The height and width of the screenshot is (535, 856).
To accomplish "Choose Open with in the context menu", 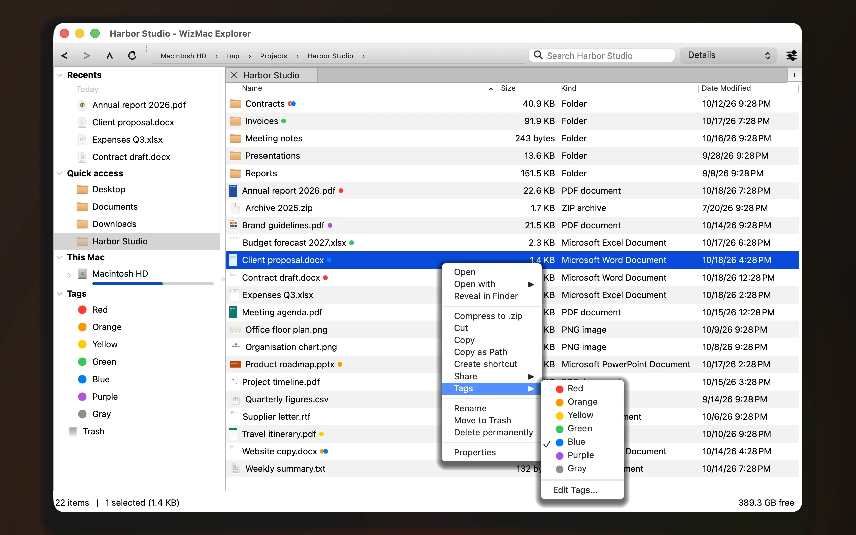I will click(492, 284).
